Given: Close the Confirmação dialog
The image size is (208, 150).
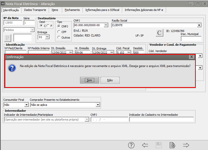Looking at the screenshot, I should (x=191, y=57).
